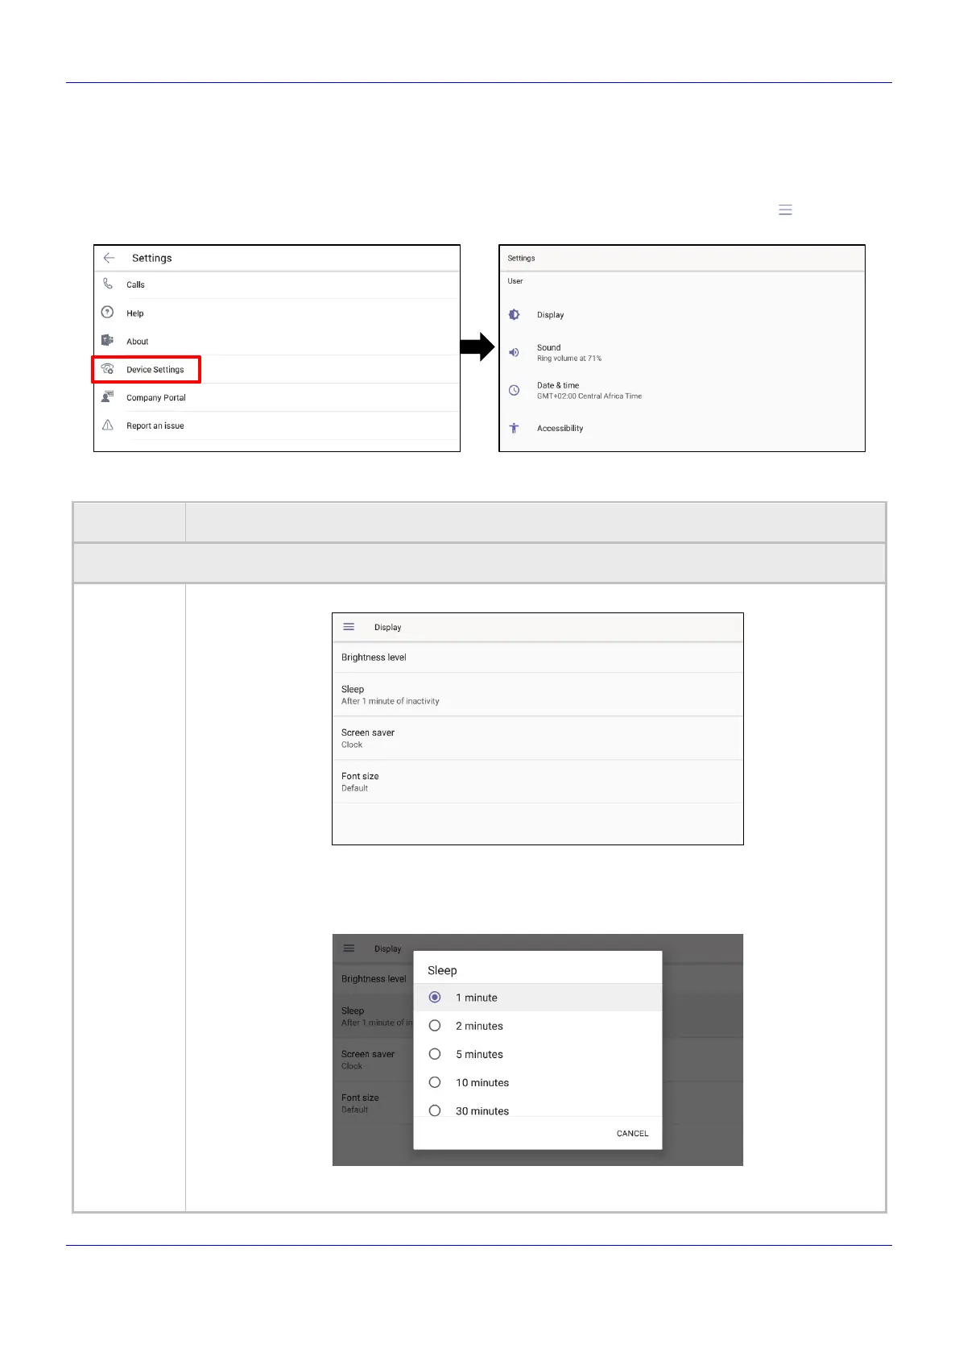Select Report an issue
This screenshot has height=1357, width=959.
click(x=277, y=425)
